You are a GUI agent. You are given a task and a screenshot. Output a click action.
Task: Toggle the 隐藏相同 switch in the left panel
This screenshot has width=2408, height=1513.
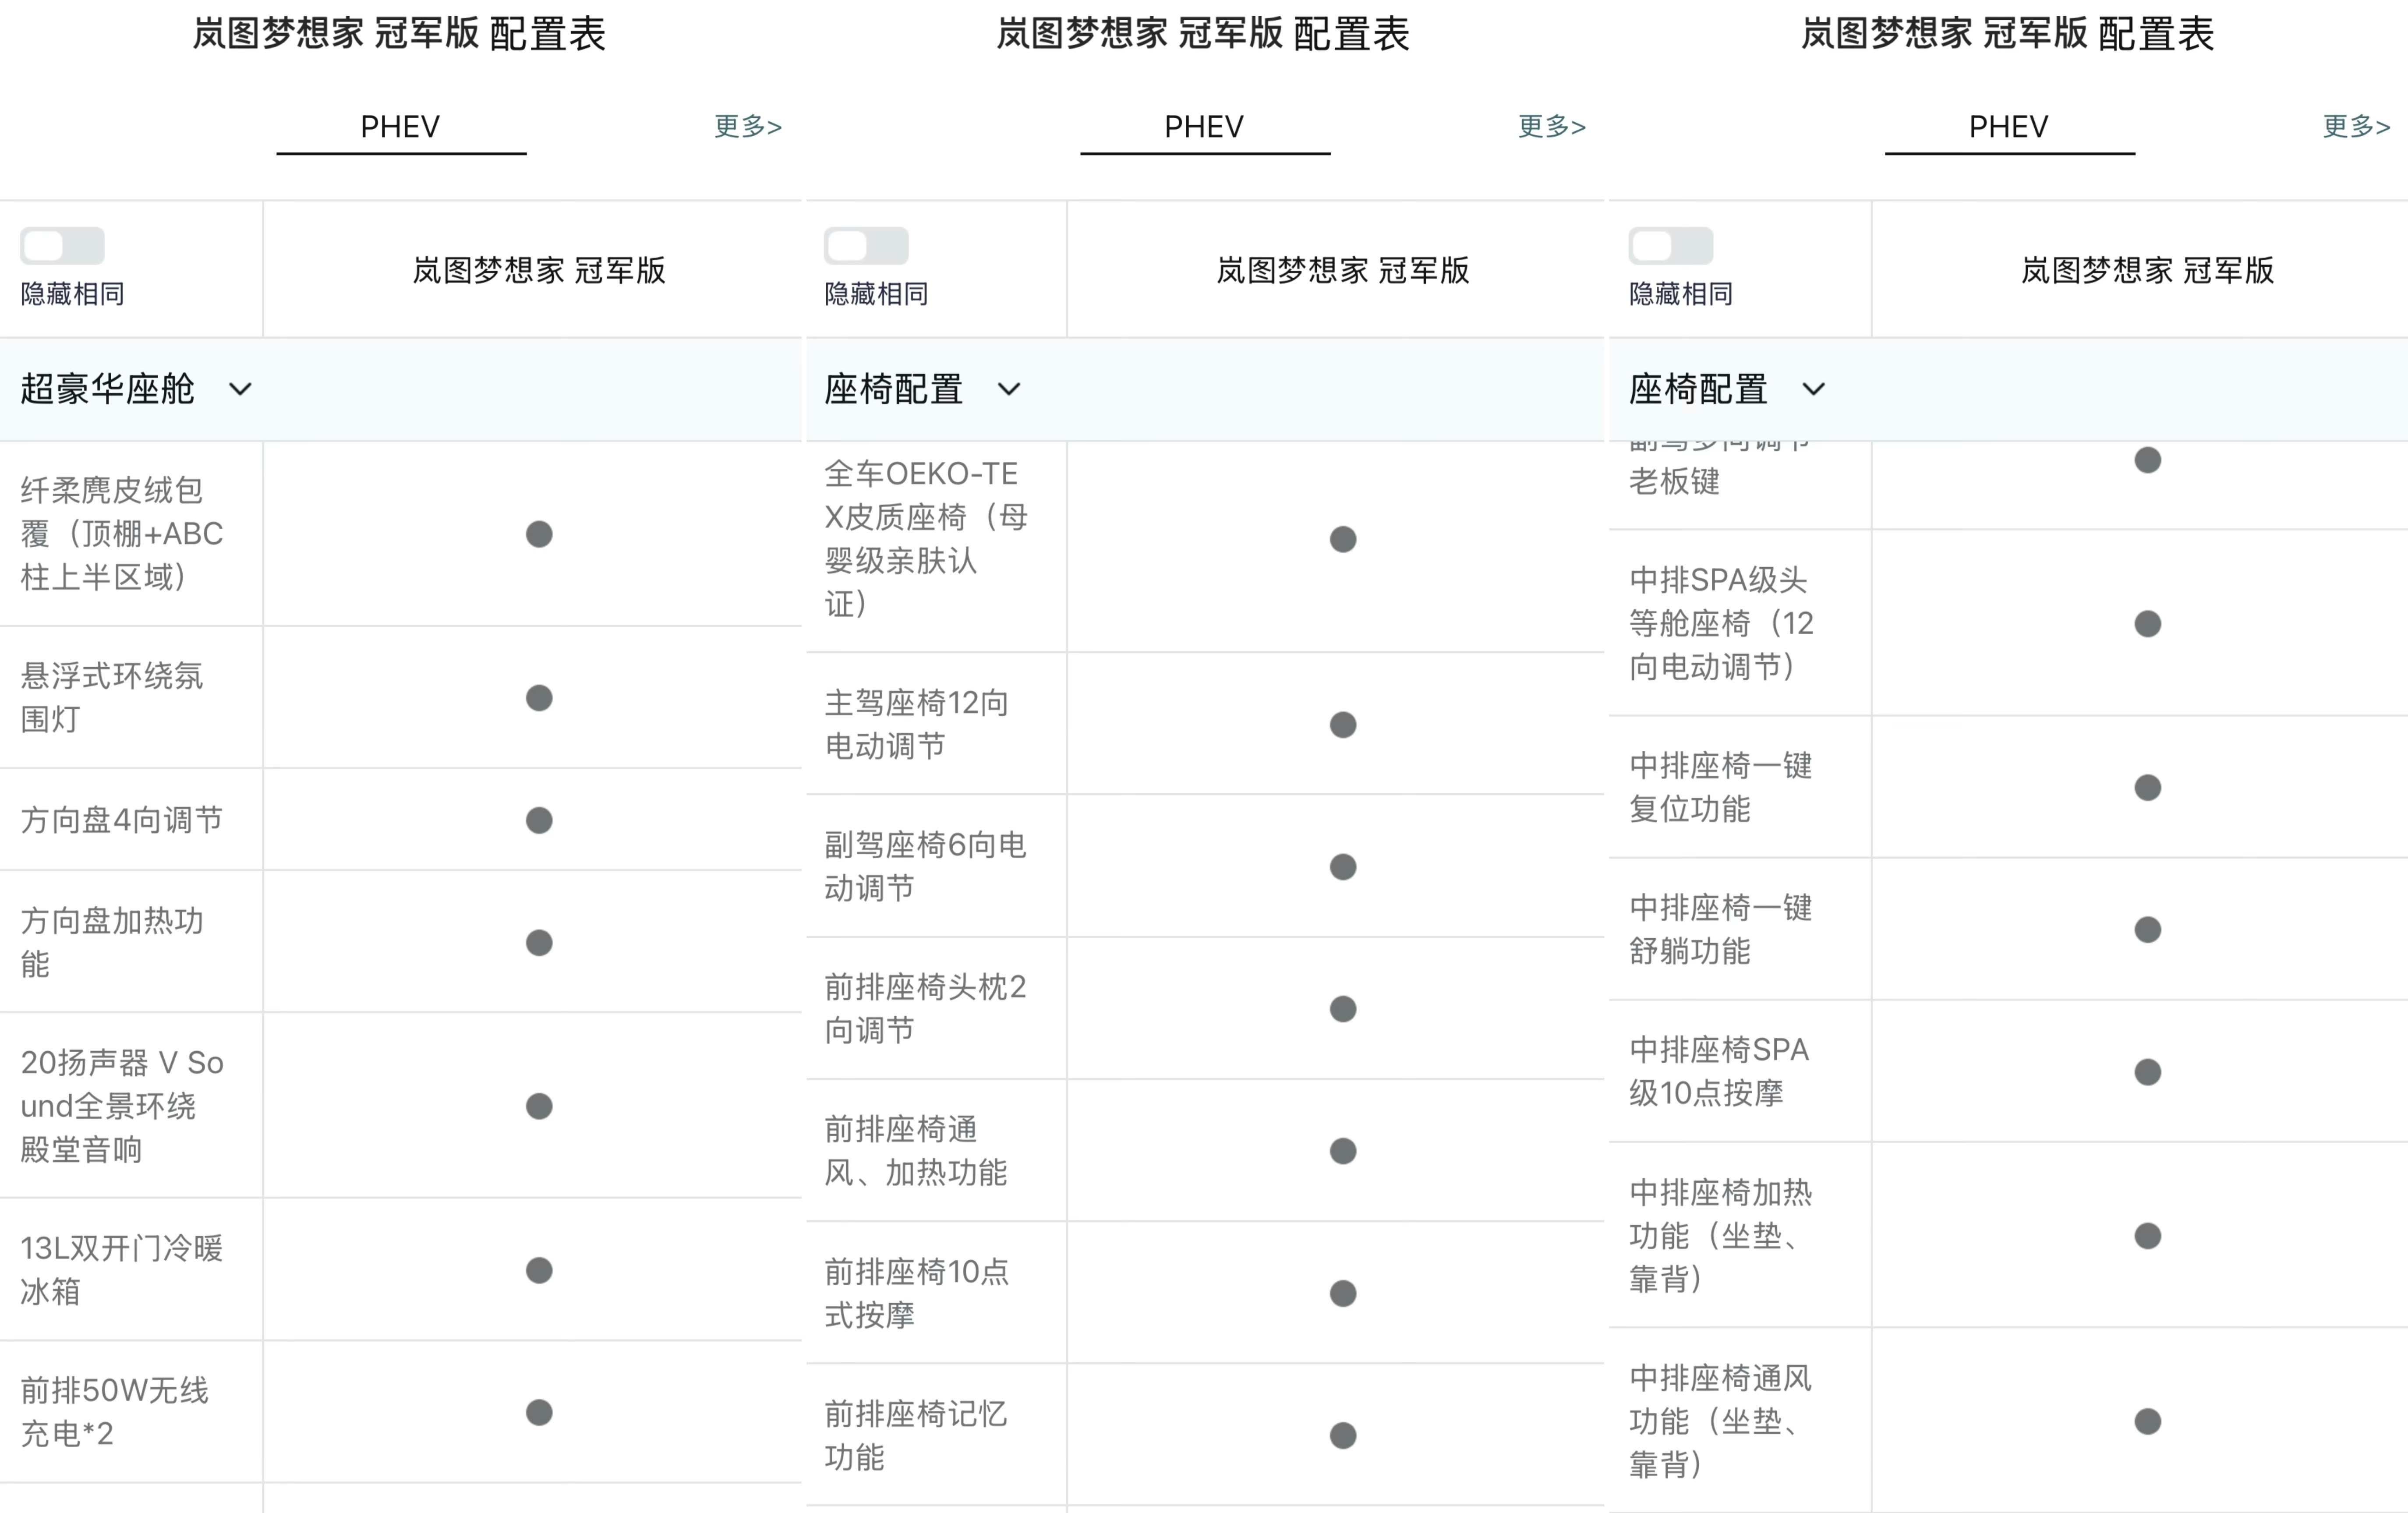(62, 246)
